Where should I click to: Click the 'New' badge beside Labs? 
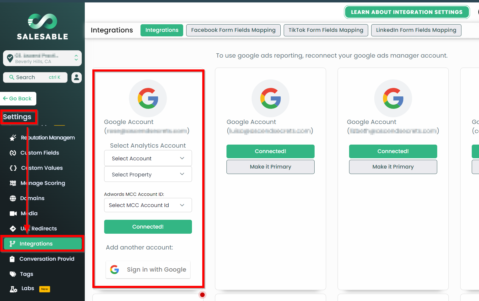(x=45, y=289)
